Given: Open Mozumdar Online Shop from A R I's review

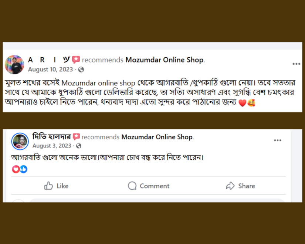Looking at the screenshot, I should [165, 60].
